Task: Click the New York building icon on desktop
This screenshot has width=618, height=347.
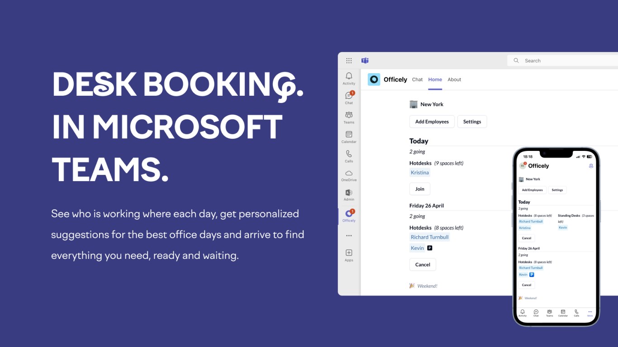Action: [414, 104]
